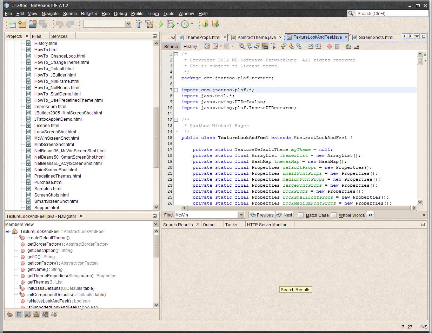The image size is (432, 333).
Task: Enable the Match Case checkbox
Action: click(301, 215)
